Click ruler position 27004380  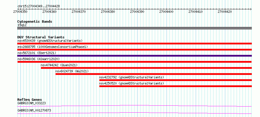(108, 12)
